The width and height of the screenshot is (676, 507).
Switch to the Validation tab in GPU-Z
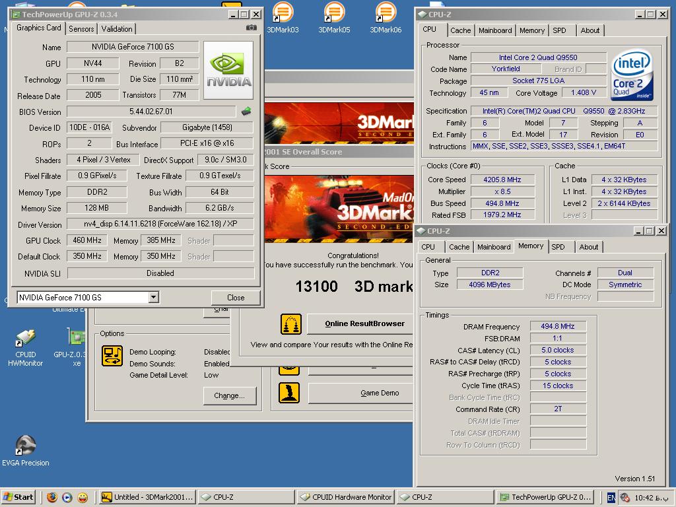click(117, 29)
